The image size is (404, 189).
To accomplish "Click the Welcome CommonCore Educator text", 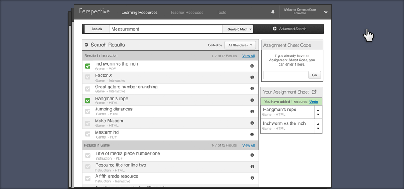I will (x=300, y=11).
